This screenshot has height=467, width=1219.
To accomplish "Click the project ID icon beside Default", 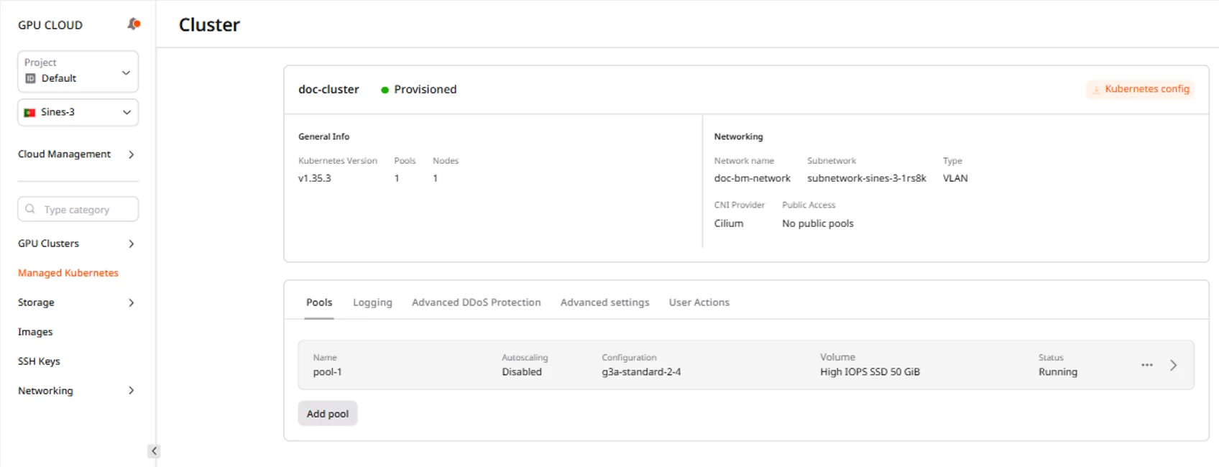I will [30, 78].
